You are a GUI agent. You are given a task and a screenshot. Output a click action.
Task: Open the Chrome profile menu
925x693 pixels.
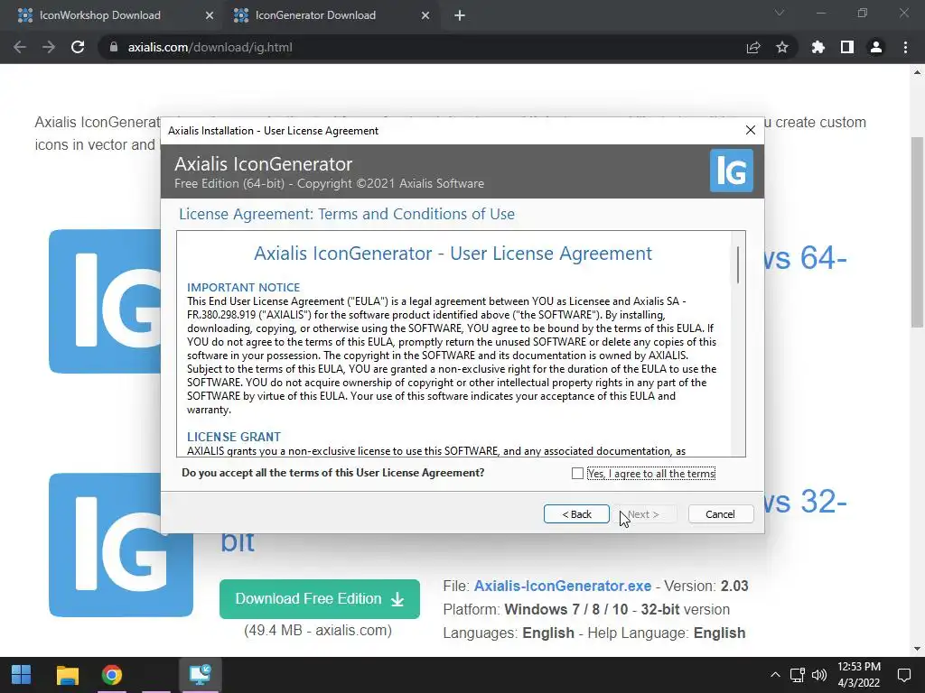point(876,47)
